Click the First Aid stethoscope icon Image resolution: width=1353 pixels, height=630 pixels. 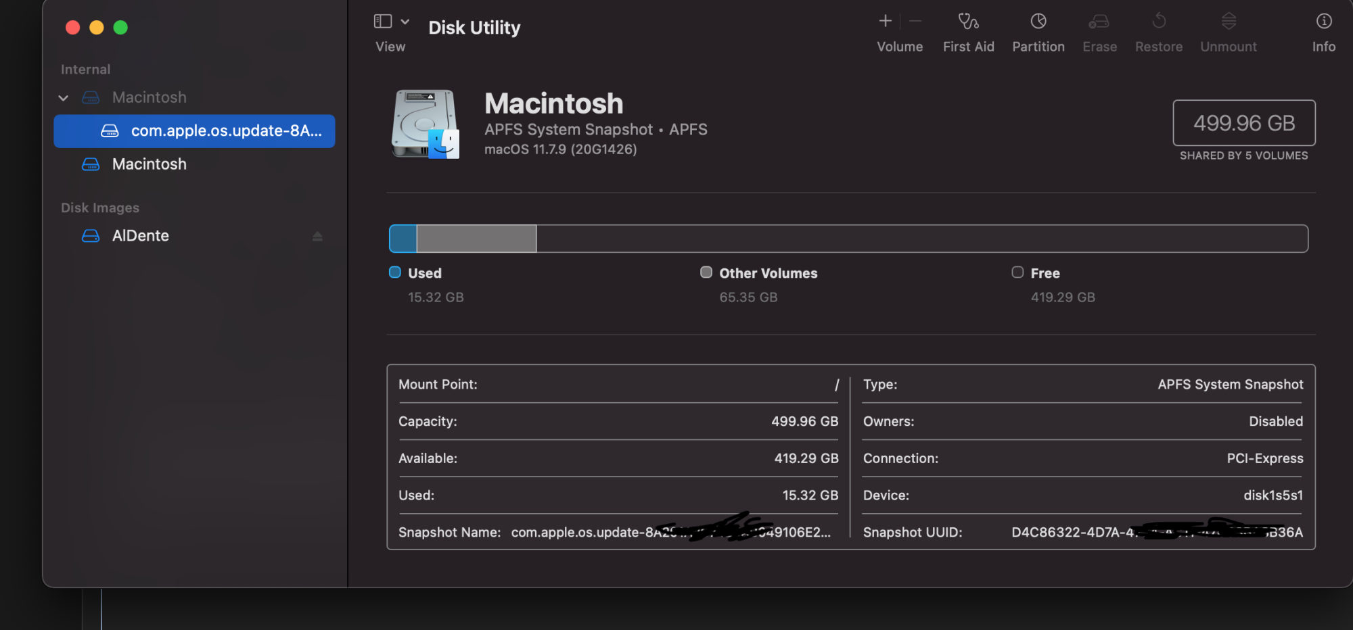[968, 22]
